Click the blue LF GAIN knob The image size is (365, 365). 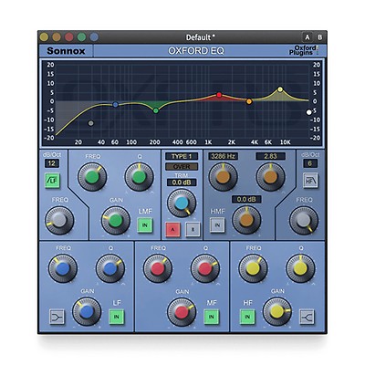pyautogui.click(x=87, y=311)
